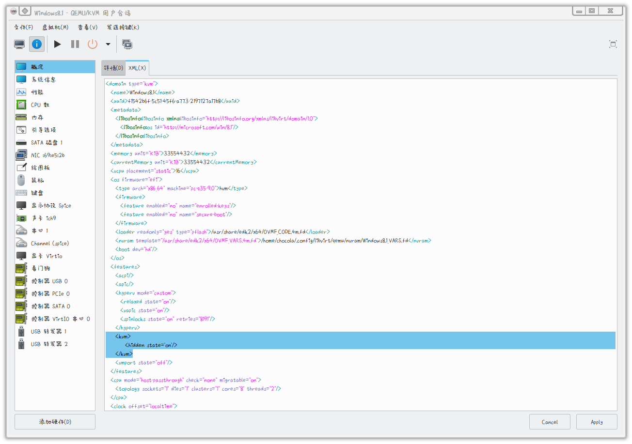
Task: Click the 添加硬件(D) button
Action: click(55, 422)
